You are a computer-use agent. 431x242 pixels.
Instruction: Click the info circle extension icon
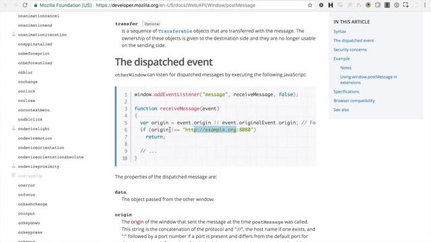point(397,5)
